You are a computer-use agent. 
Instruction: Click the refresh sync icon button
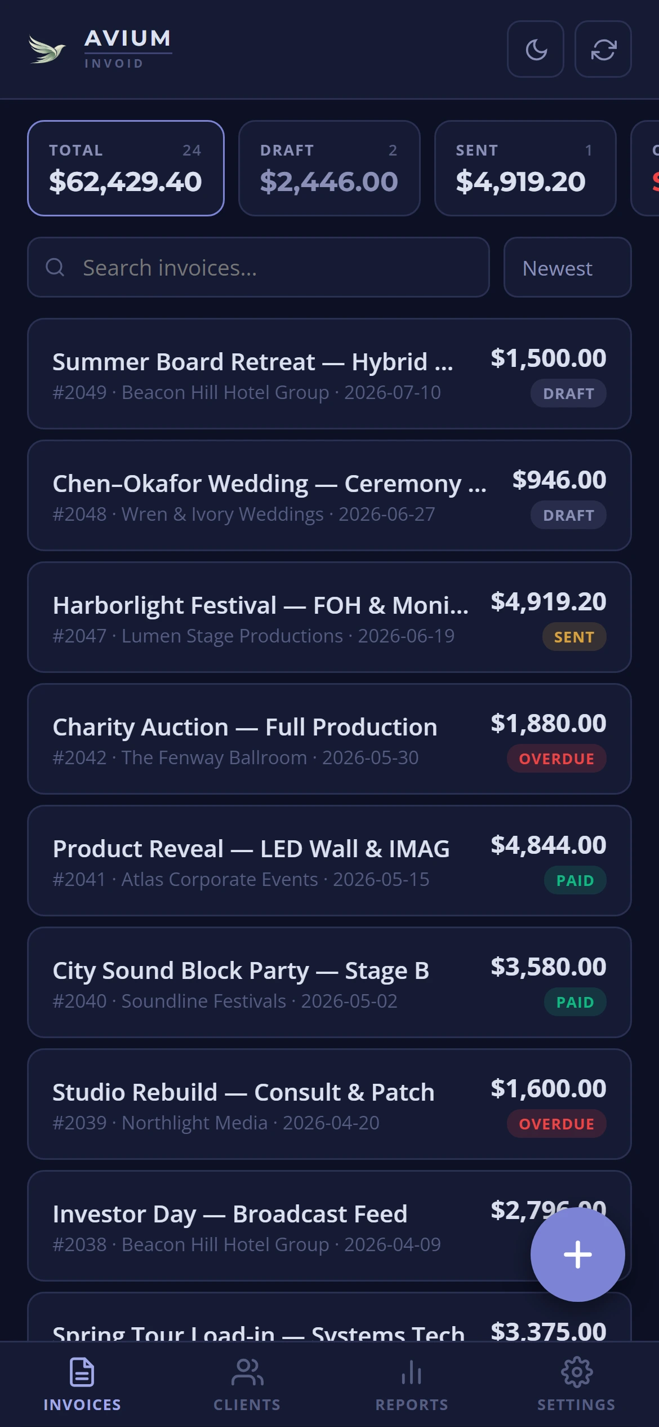[603, 49]
